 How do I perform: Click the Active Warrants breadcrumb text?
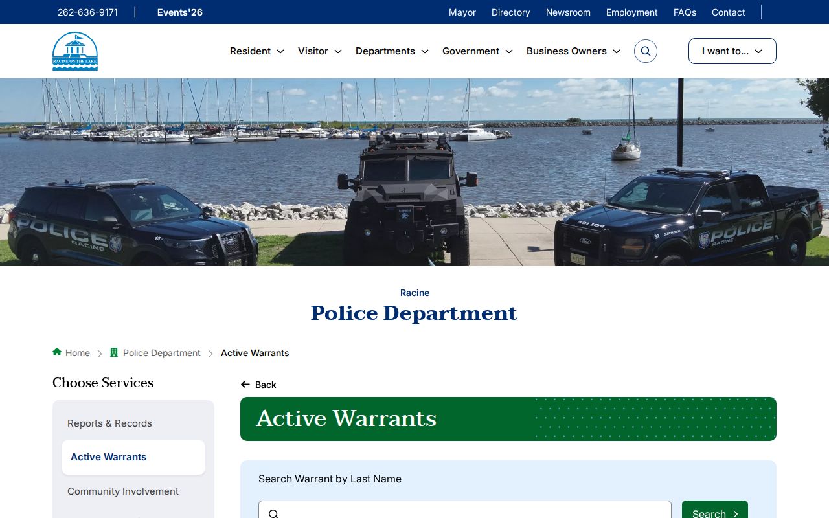click(x=255, y=353)
